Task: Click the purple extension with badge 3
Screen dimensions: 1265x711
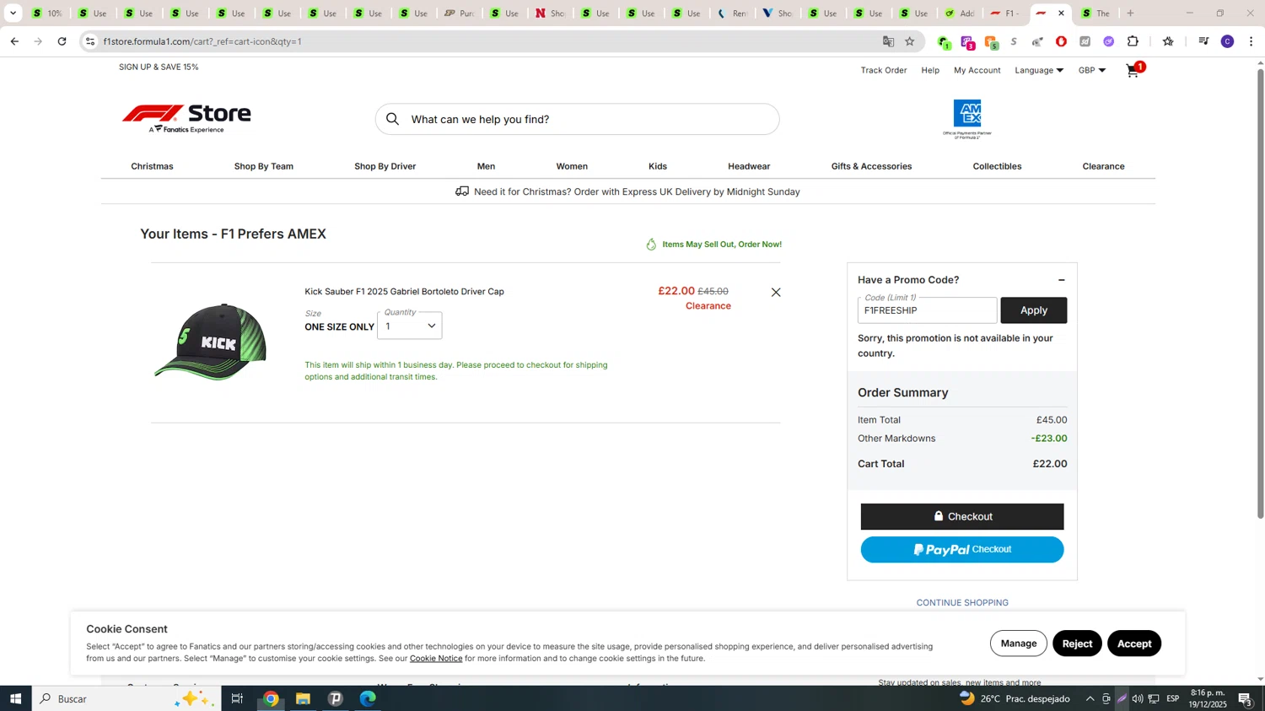Action: pos(967,42)
